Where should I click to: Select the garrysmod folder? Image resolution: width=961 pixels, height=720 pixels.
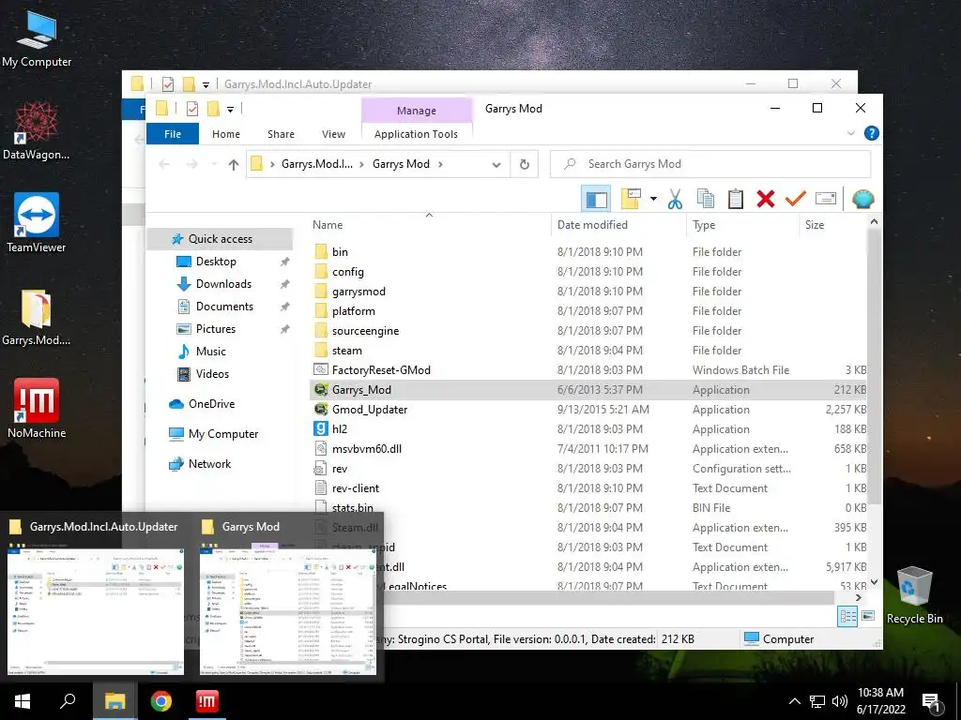point(358,292)
